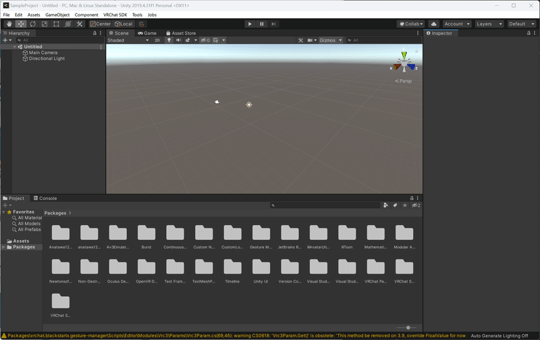The height and width of the screenshot is (340, 540).
Task: Open the cloud Services window
Action: 434,24
